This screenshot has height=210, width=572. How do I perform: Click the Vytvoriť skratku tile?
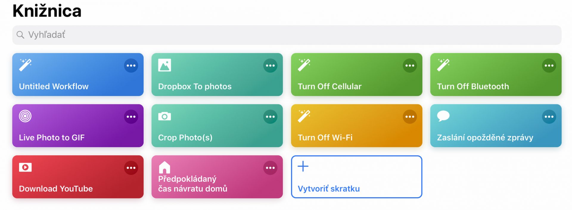357,177
